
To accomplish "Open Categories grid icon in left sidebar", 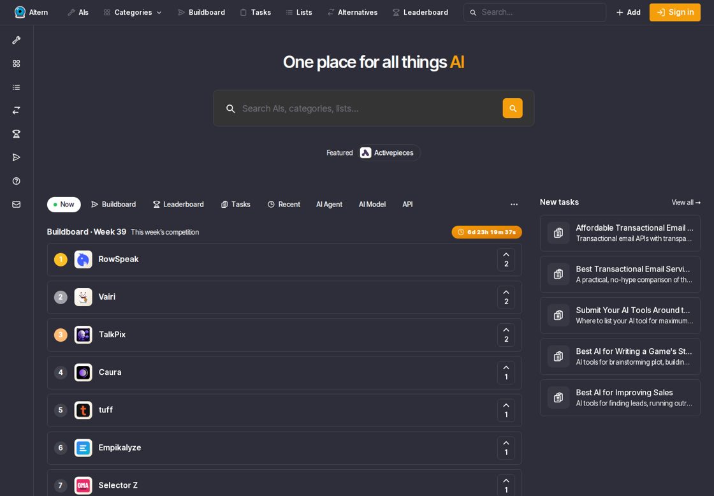I will pyautogui.click(x=17, y=64).
